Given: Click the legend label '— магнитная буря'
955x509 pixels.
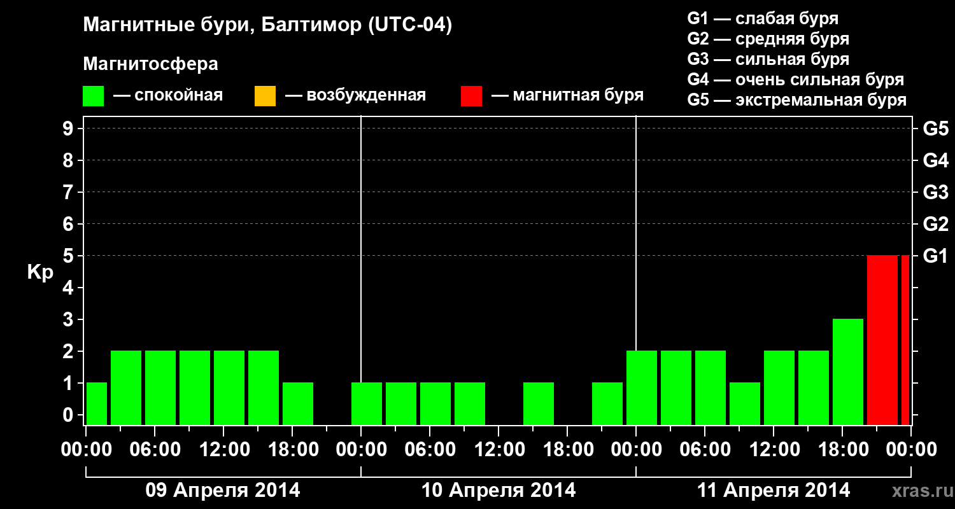Looking at the screenshot, I should (x=568, y=95).
